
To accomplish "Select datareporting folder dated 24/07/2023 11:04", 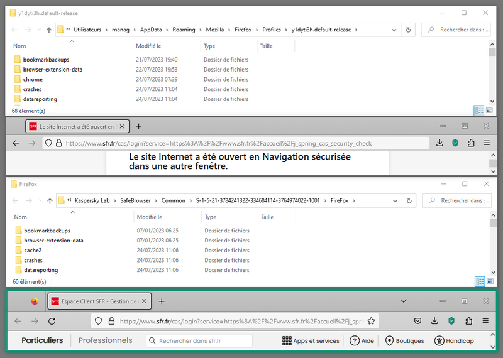I will tap(40, 99).
